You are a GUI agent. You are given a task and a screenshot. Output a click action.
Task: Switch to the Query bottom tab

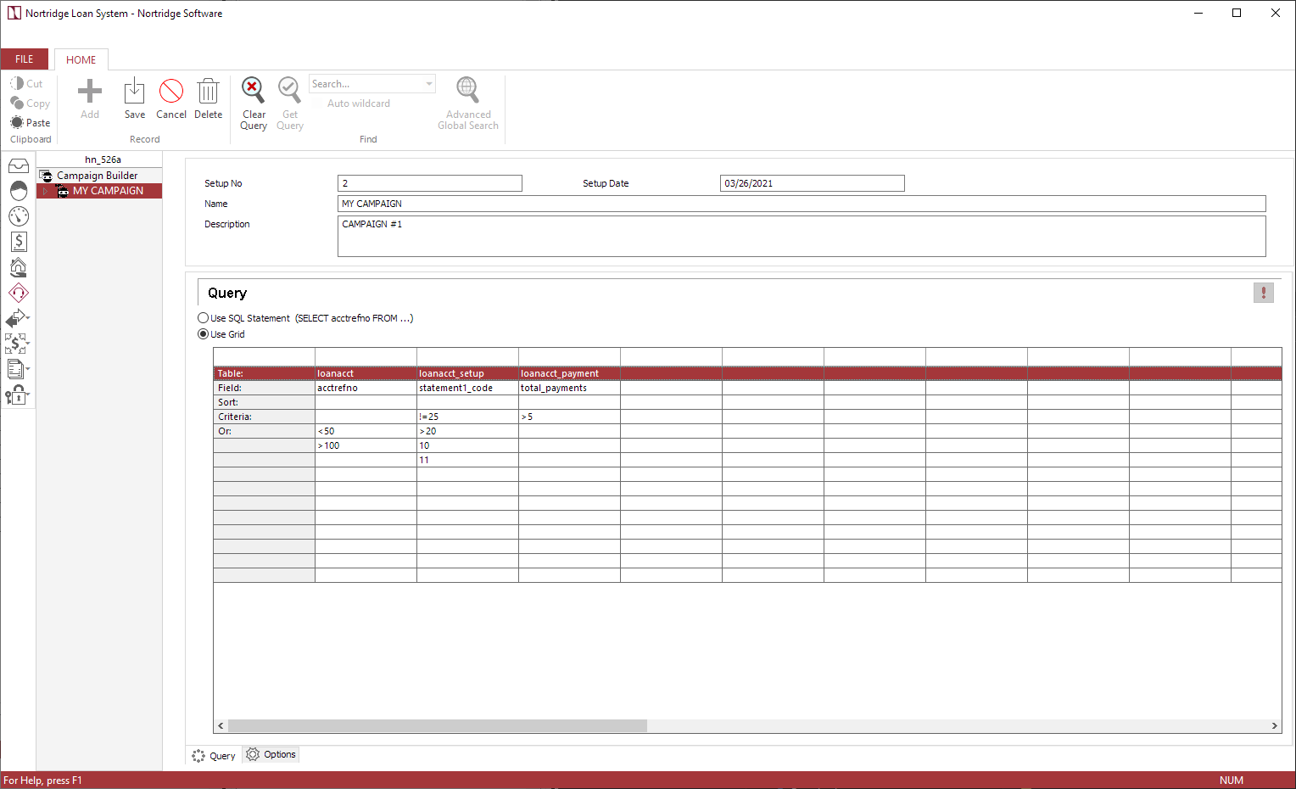coord(214,756)
